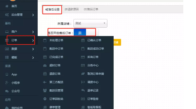Image resolution: width=196 pixels, height=109 pixels.
Task: Open the 所属店铺 dropdown showing 测试
Action: pos(90,23)
